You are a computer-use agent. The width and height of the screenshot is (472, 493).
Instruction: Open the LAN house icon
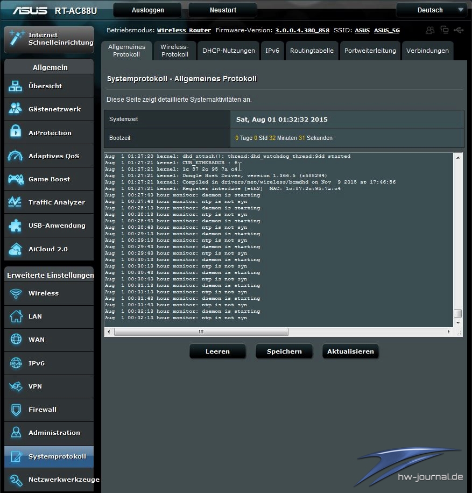(x=16, y=316)
